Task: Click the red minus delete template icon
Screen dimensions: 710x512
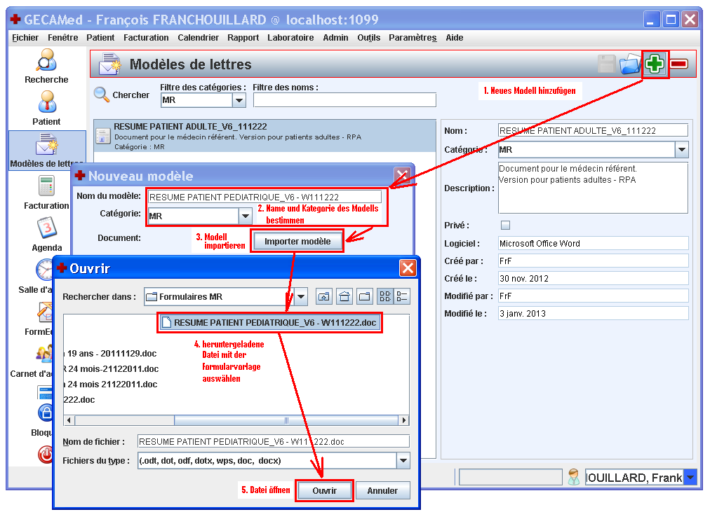Action: 679,64
